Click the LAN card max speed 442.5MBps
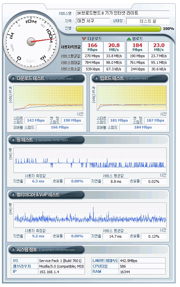 142,261
